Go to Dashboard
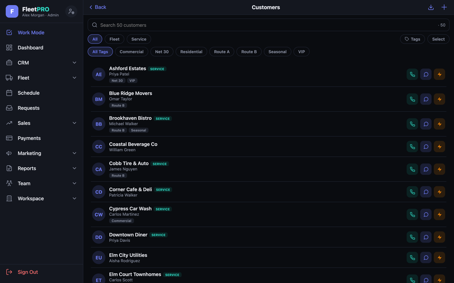 41,48
